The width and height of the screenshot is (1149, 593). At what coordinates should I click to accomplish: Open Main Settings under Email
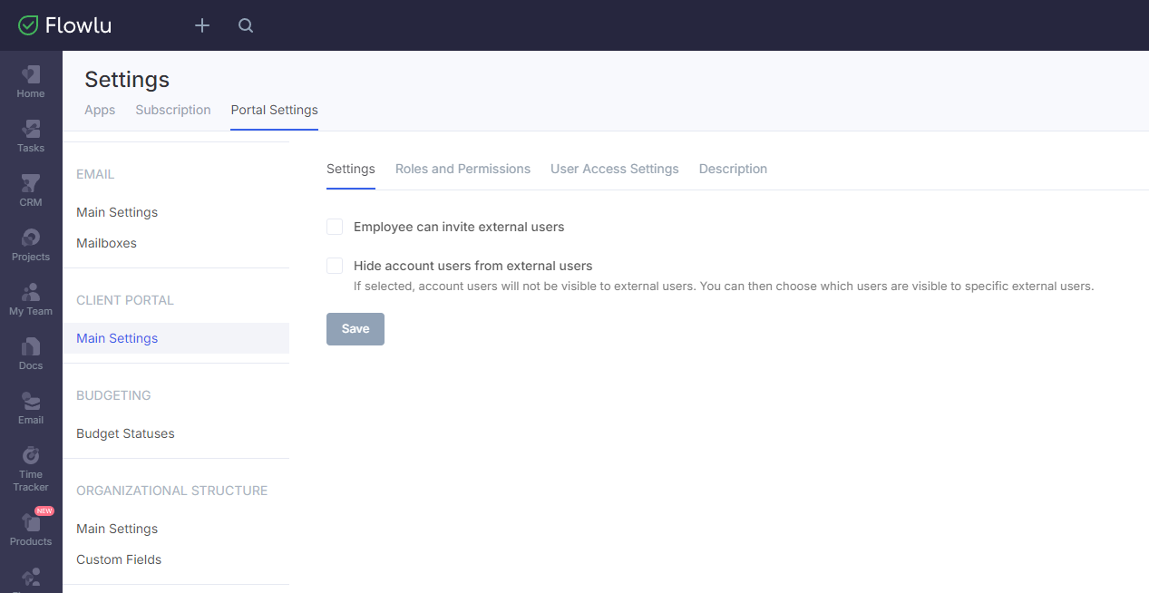(117, 212)
